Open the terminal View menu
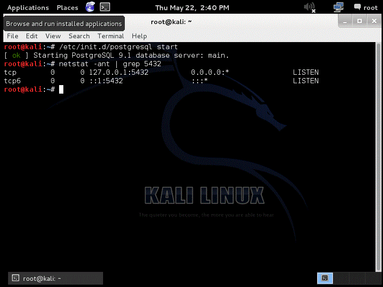The height and width of the screenshot is (287, 383). pyautogui.click(x=53, y=36)
